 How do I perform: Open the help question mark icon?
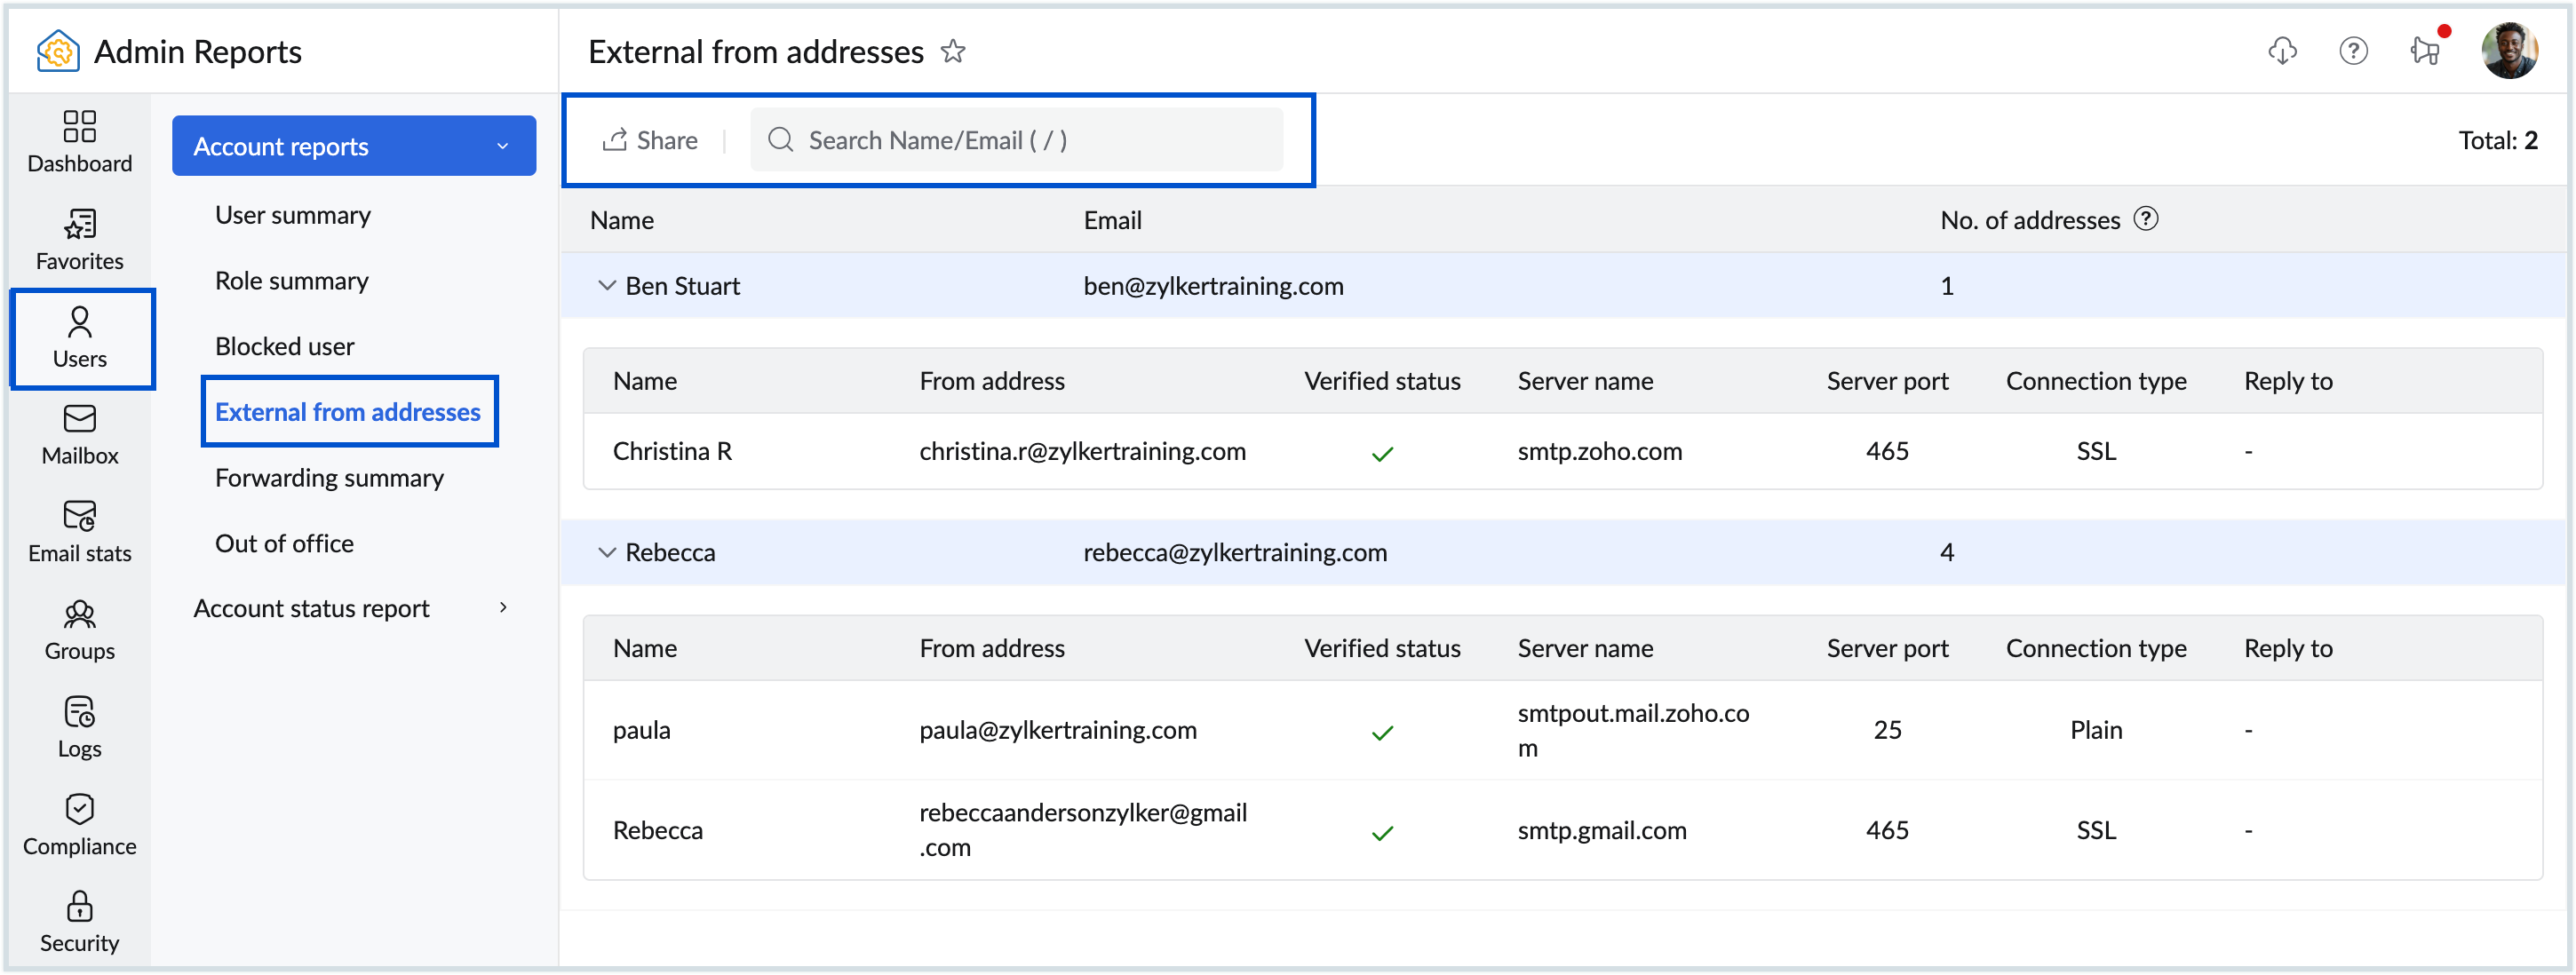[x=2353, y=51]
